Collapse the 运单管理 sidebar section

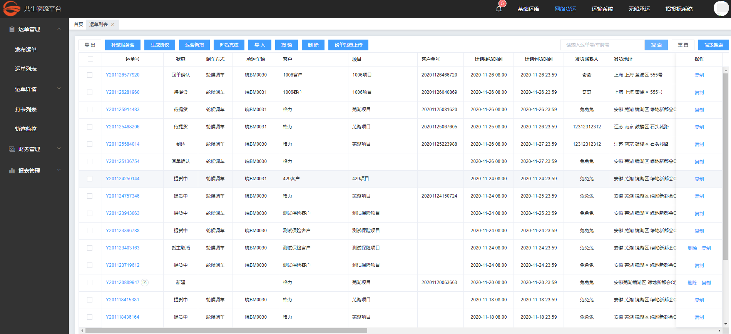pos(59,29)
